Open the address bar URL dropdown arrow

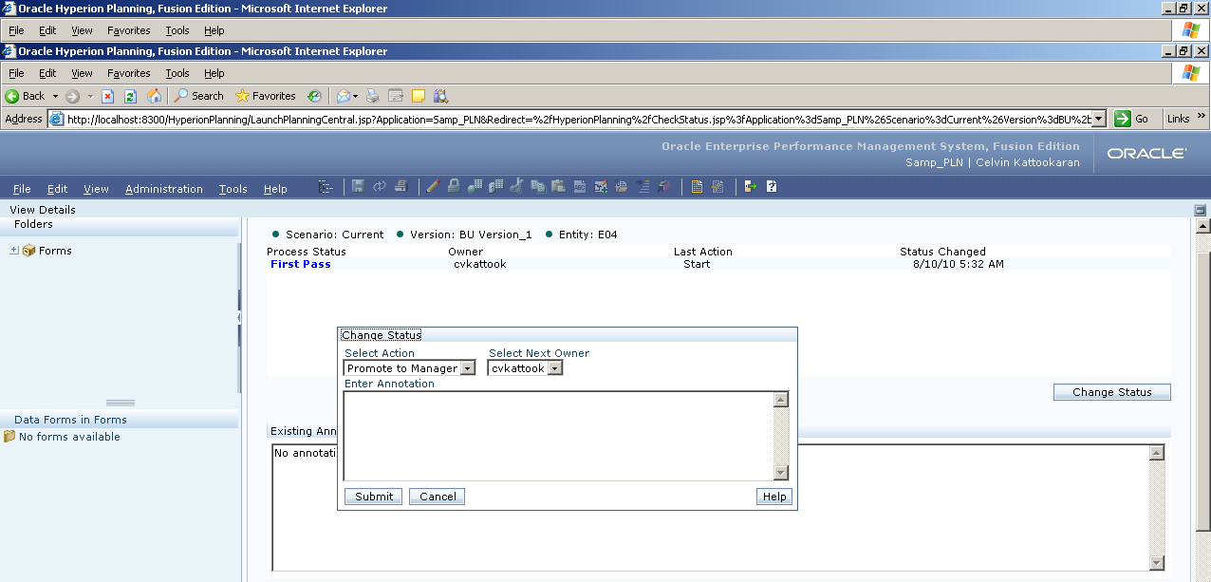(1099, 119)
